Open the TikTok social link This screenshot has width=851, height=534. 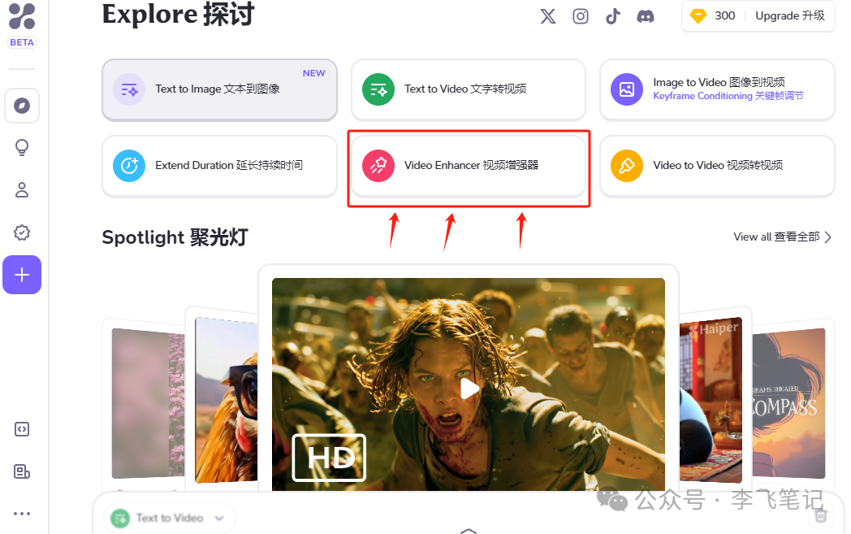pyautogui.click(x=613, y=16)
